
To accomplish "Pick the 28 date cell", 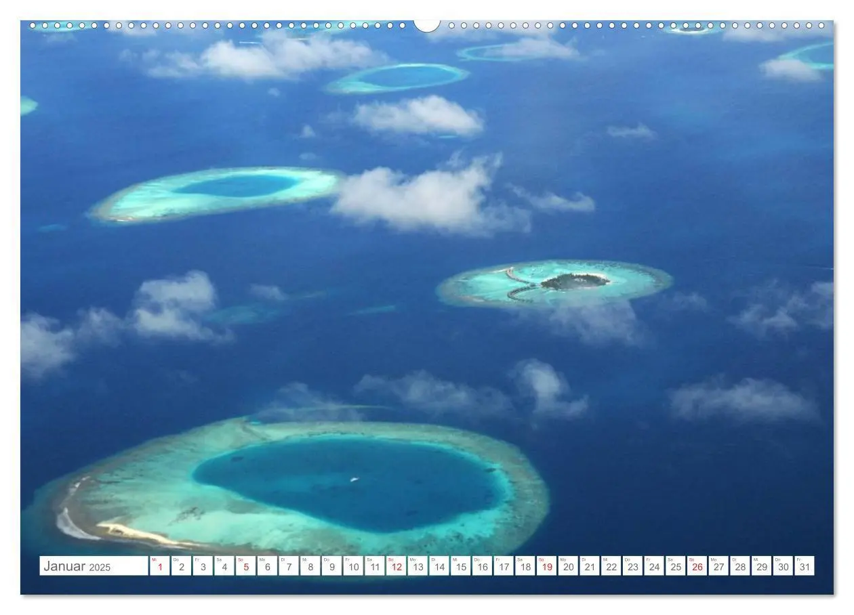I will coord(740,566).
